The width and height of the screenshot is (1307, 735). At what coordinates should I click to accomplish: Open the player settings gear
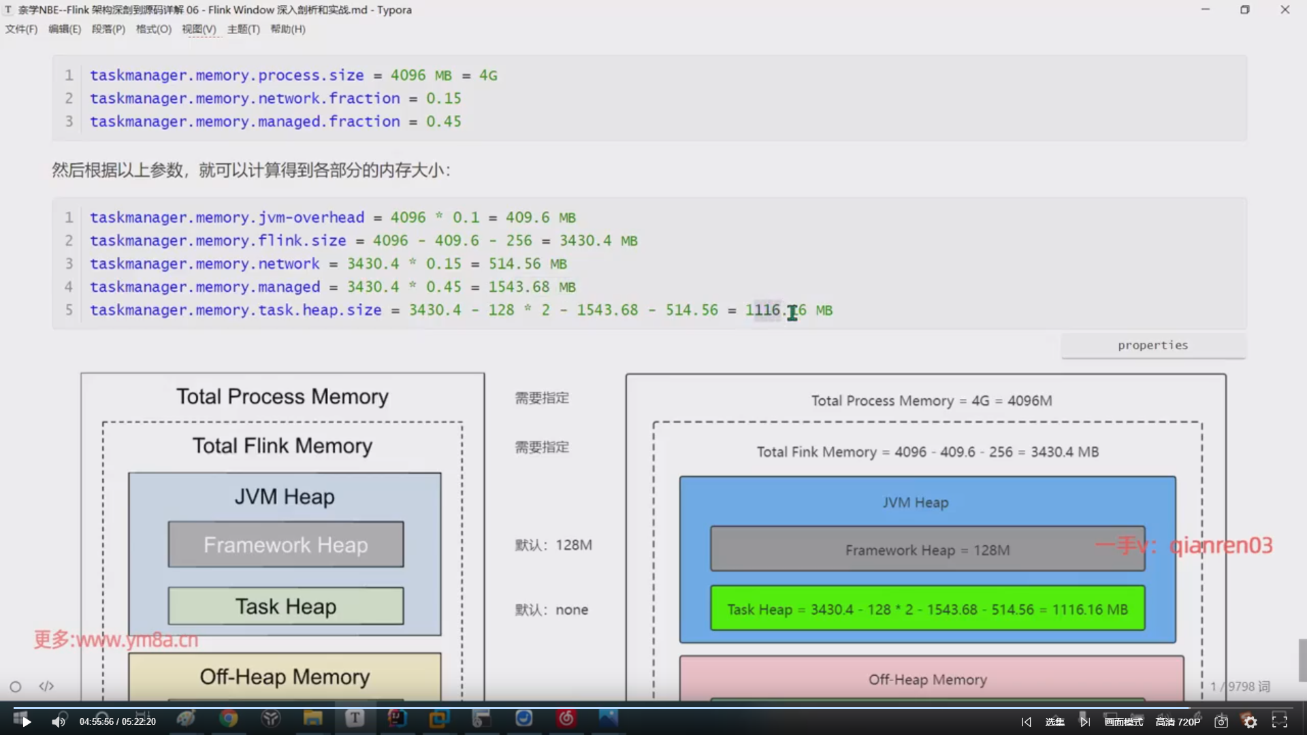click(1250, 722)
